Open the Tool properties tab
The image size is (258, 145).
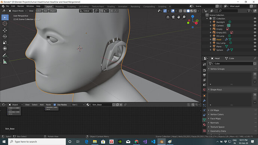click(x=205, y=64)
